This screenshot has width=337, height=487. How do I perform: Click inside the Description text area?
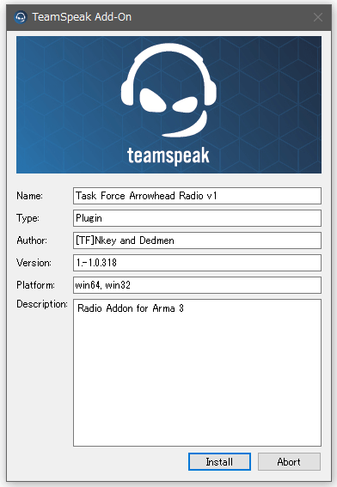coord(197,373)
